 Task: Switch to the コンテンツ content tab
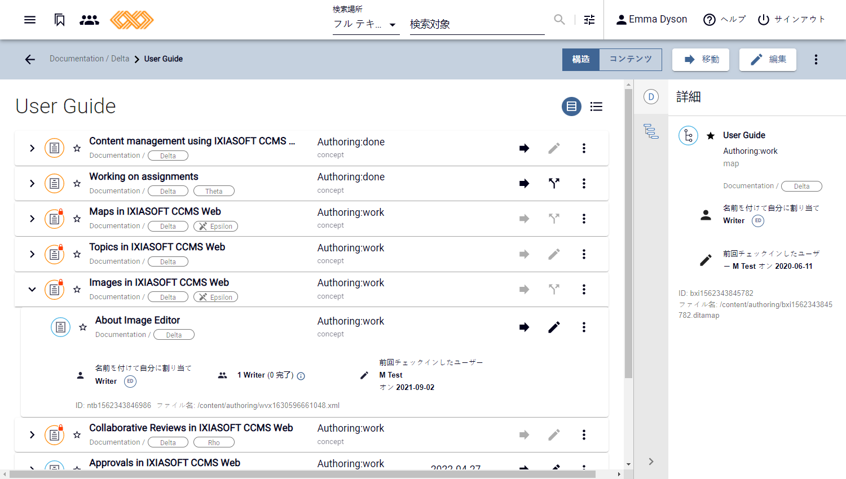pos(631,59)
